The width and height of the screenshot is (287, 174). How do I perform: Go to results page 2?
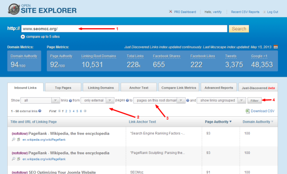[x=66, y=111]
